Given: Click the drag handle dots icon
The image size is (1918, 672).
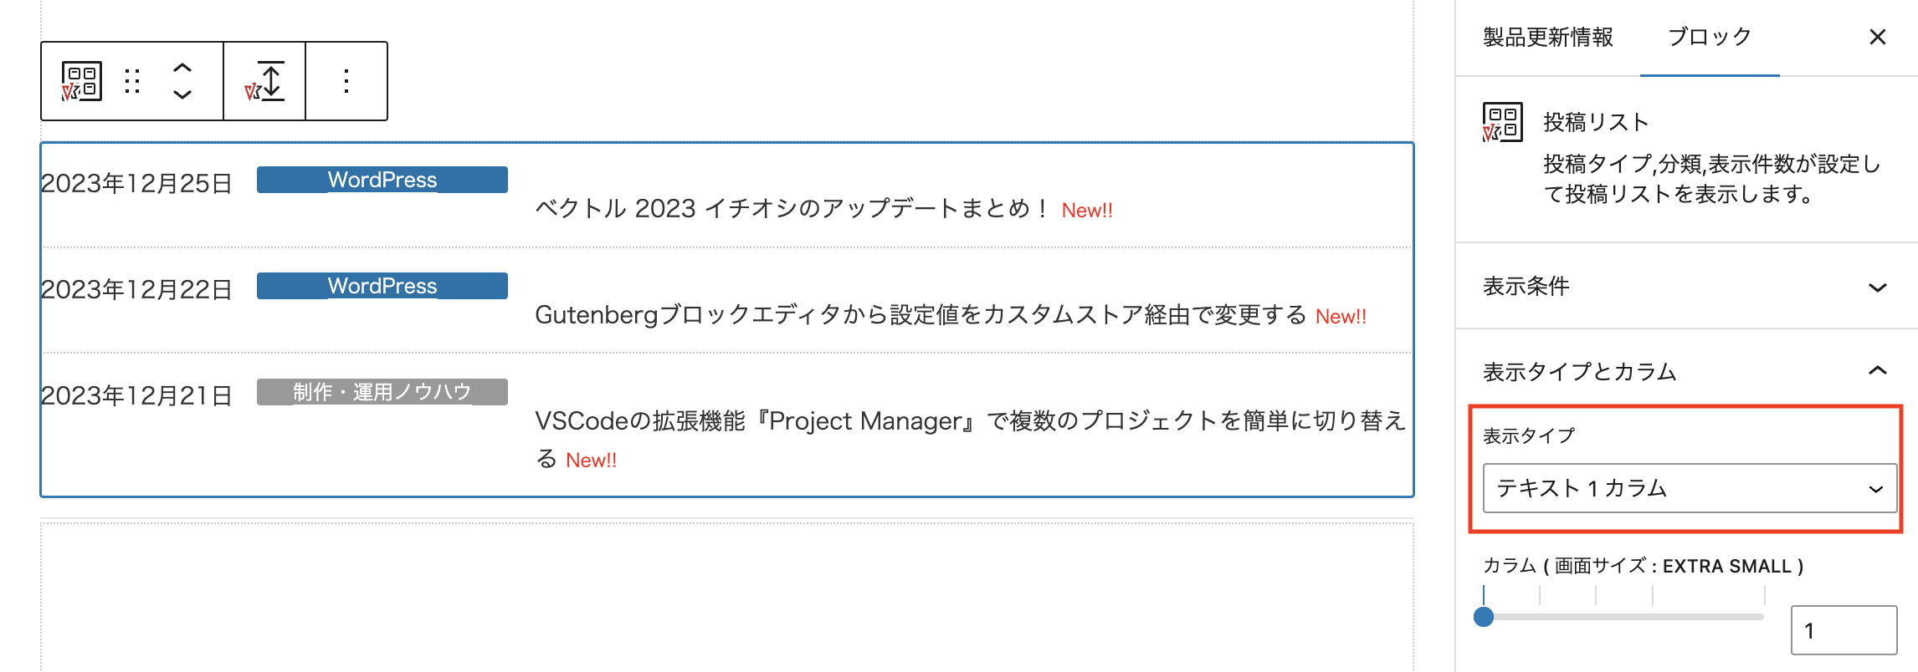Looking at the screenshot, I should point(132,81).
